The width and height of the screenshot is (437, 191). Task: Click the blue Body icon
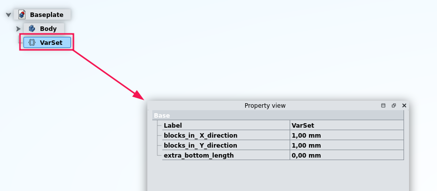pos(32,28)
